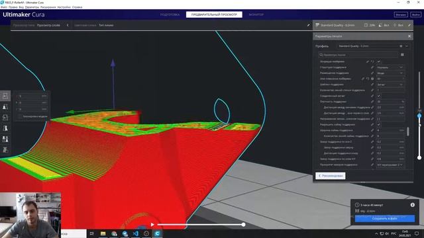Viewport: 424px width, 238px height.
Task: Open the Файл menu
Action: (4, 7)
